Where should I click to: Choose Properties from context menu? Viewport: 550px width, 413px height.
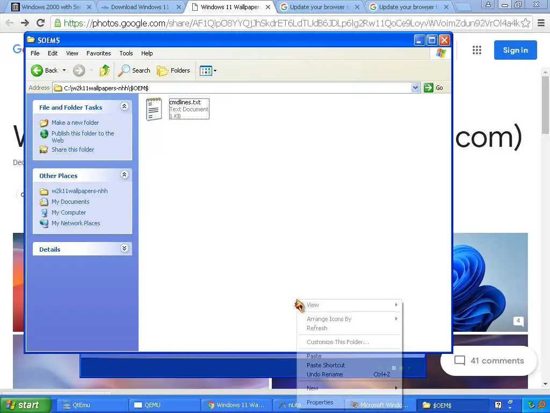[349, 402]
